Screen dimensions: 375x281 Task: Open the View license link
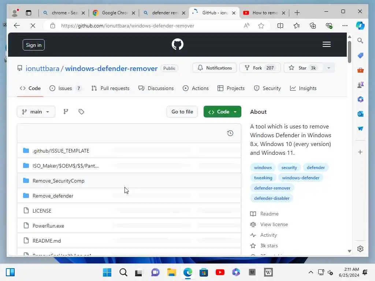(274, 224)
